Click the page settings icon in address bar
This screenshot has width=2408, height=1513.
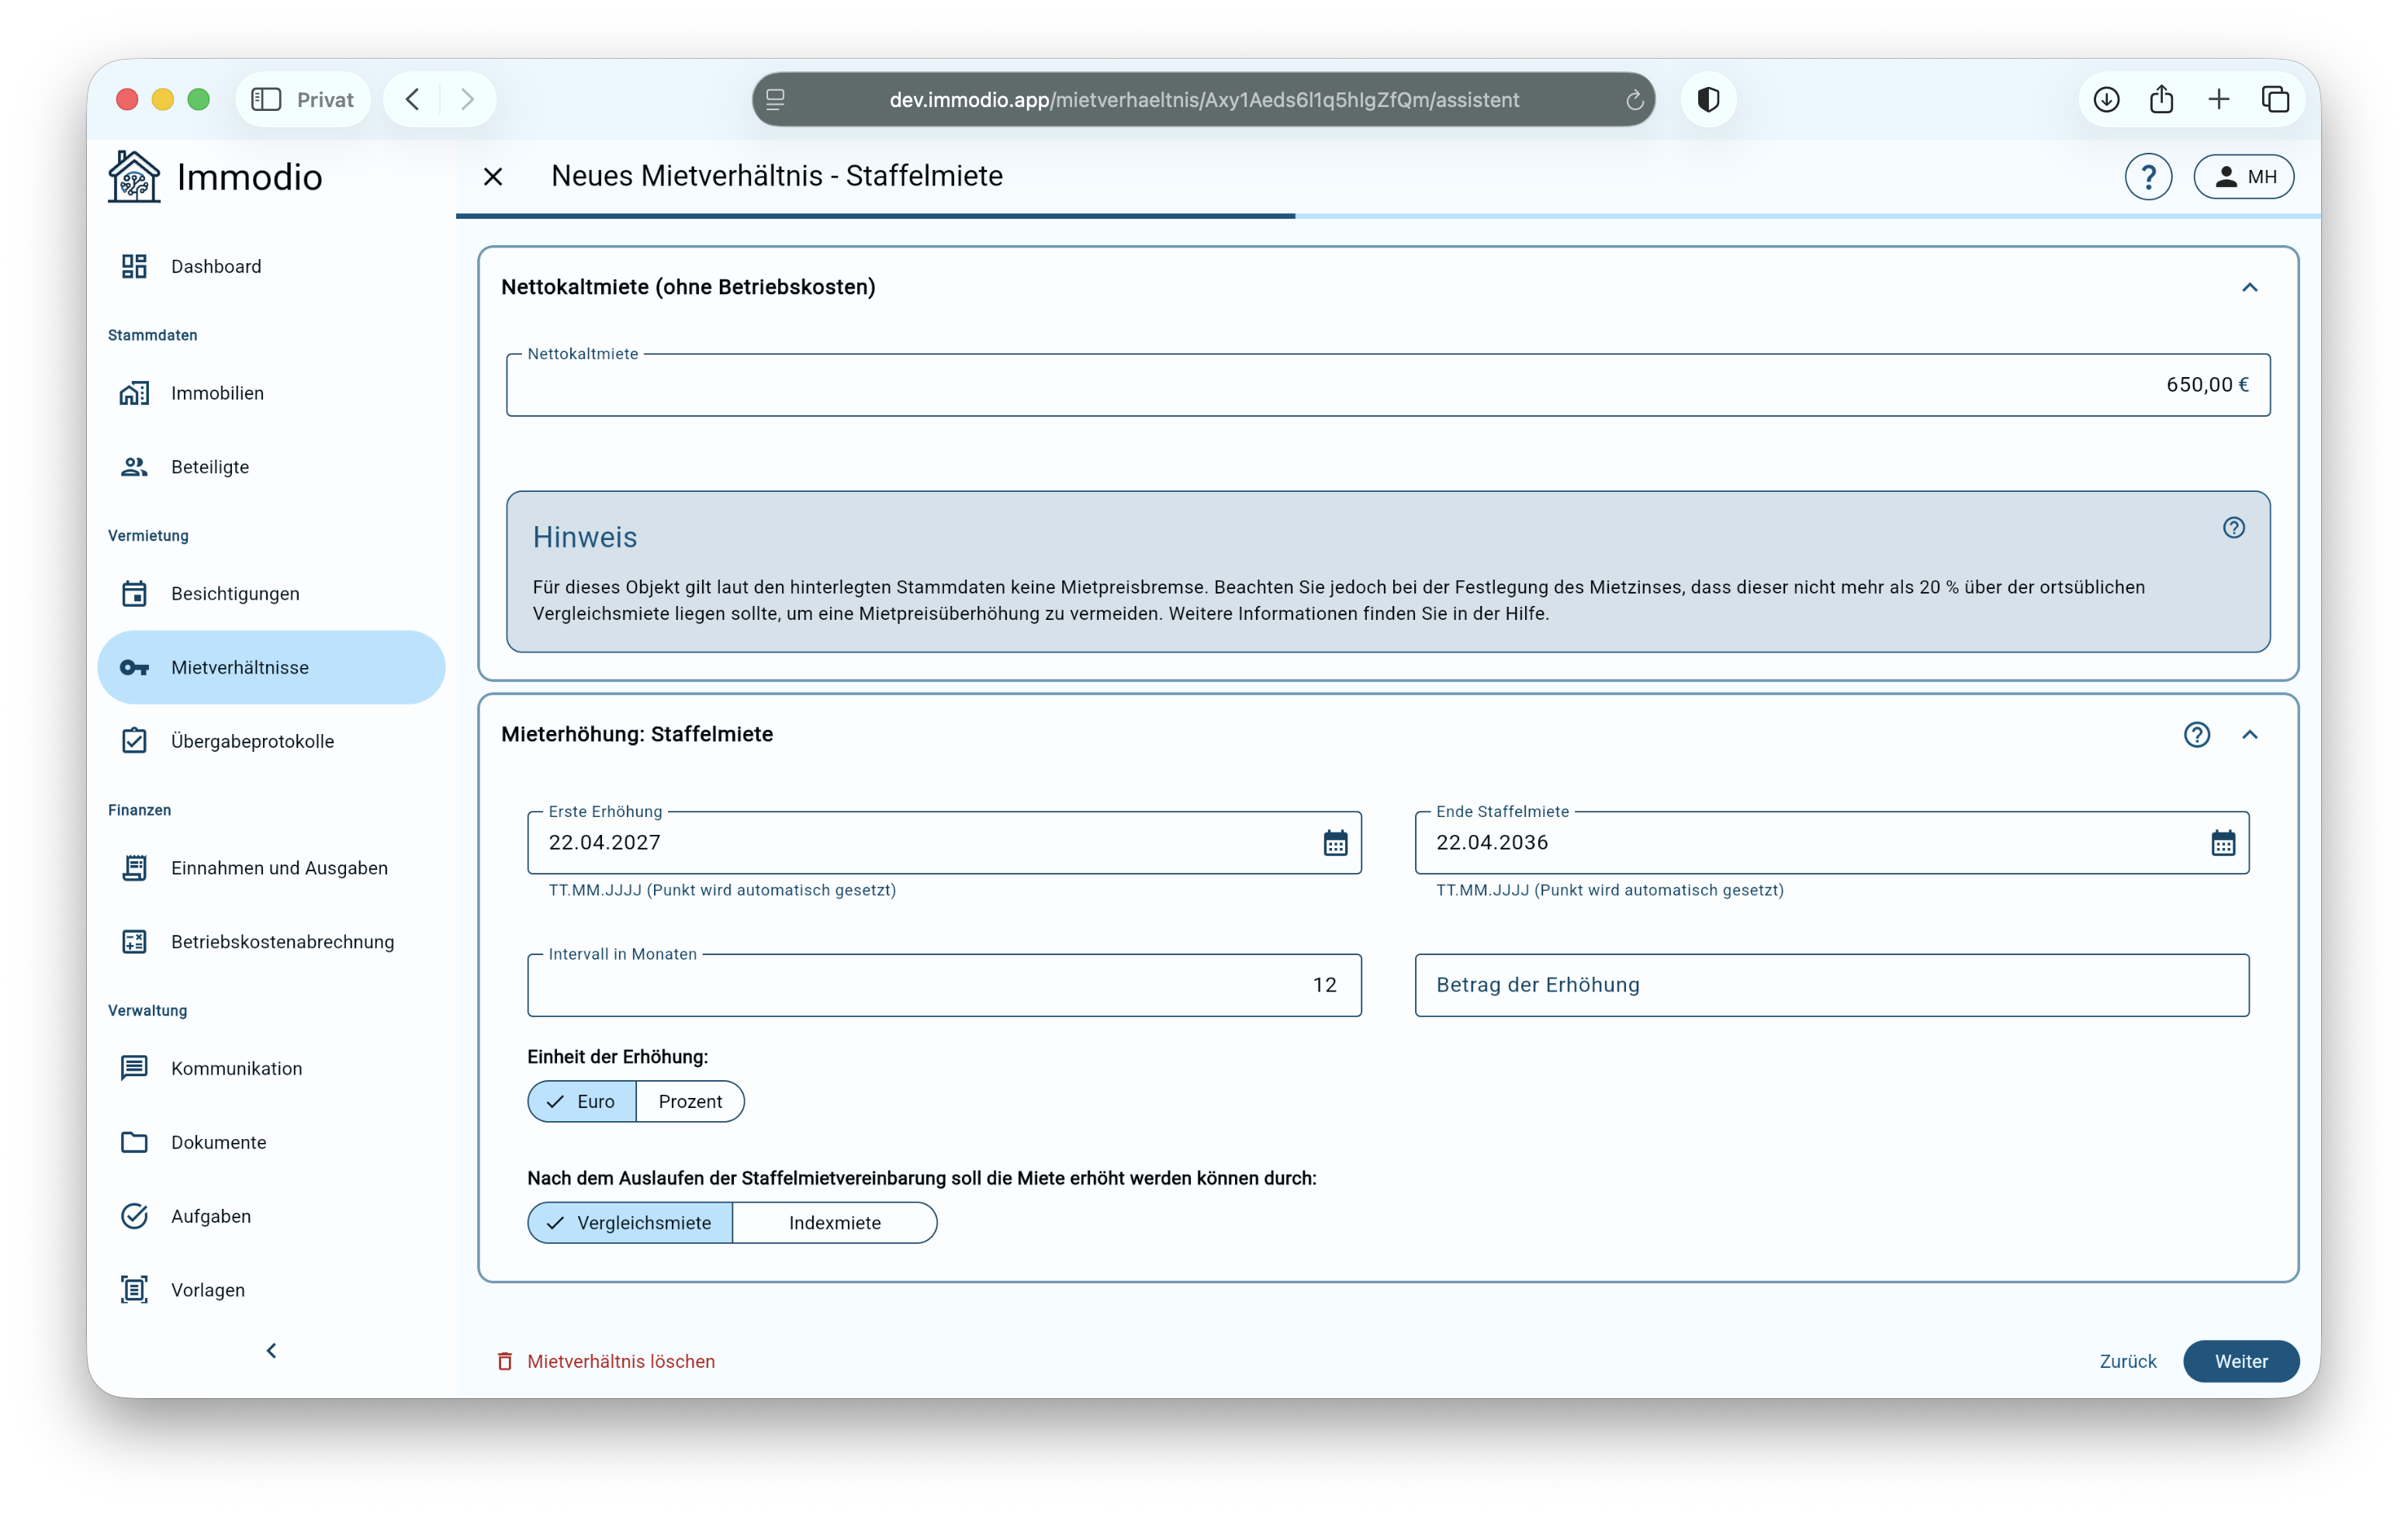pos(776,99)
